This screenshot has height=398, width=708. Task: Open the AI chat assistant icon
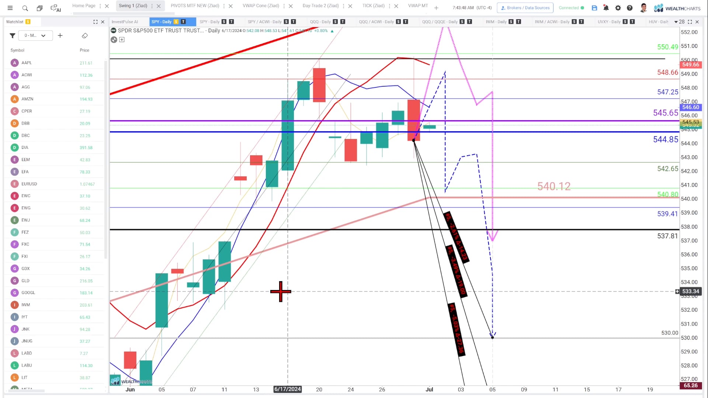coord(56,8)
